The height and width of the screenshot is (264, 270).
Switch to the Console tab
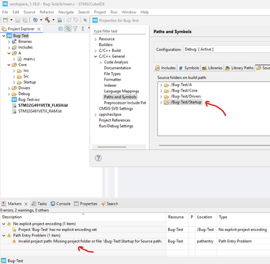pyautogui.click(x=61, y=204)
